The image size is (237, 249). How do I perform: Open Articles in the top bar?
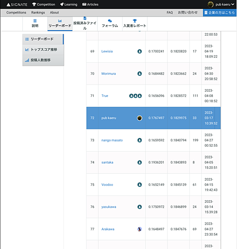(90, 4)
